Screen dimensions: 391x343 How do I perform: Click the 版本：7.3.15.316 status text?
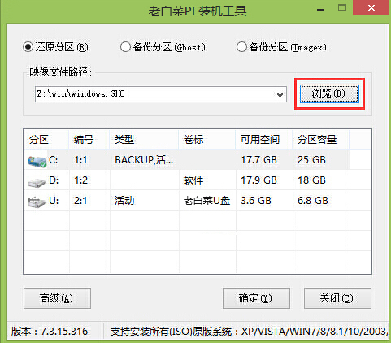50,332
